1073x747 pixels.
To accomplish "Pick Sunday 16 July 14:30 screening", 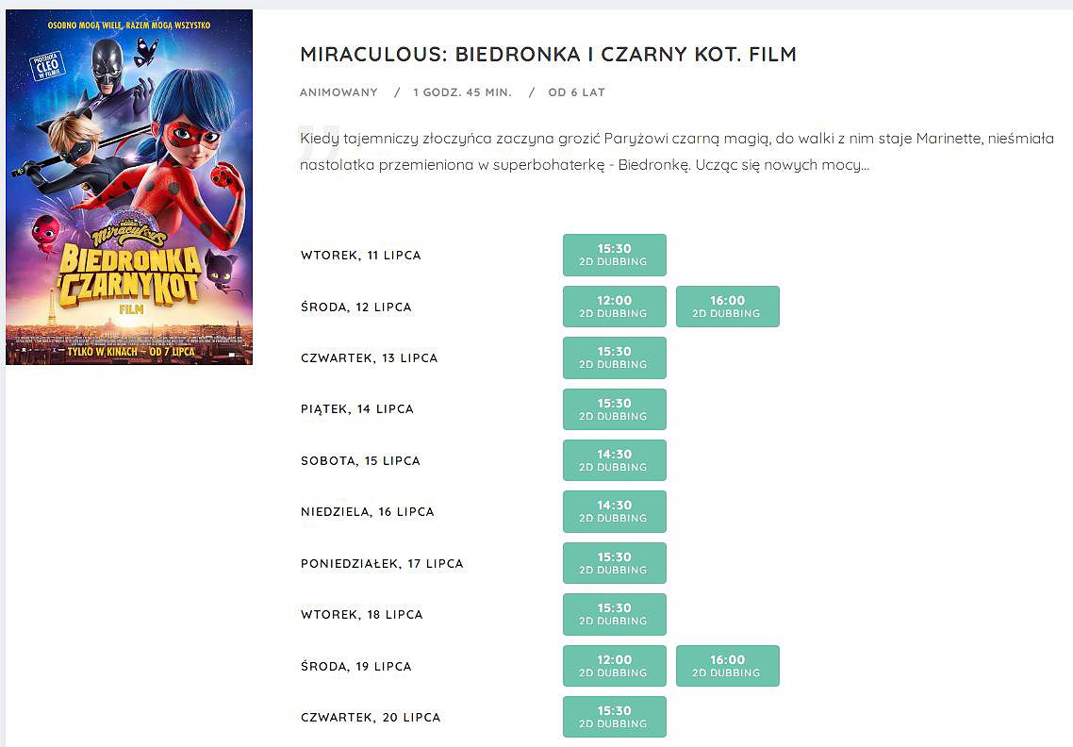I will click(614, 511).
